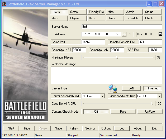
Task: Click the GameSpy LAN port field
Action: point(117,50)
